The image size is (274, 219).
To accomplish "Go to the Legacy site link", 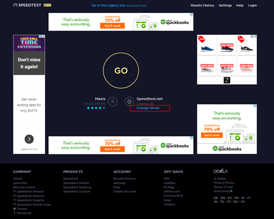I will pos(108,5).
